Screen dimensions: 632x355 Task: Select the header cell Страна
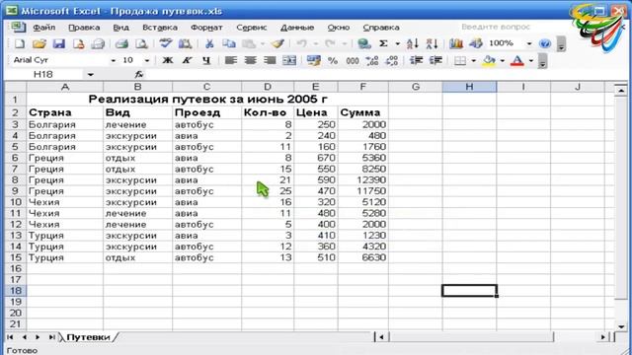(65, 112)
